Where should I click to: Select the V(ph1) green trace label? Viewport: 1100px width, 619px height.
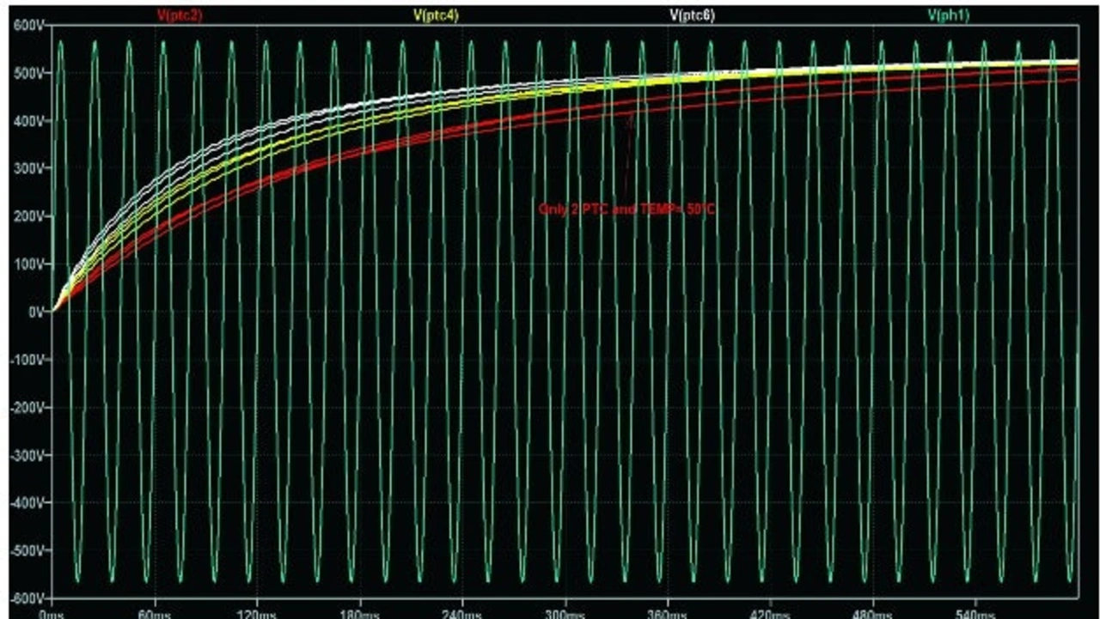pyautogui.click(x=947, y=15)
